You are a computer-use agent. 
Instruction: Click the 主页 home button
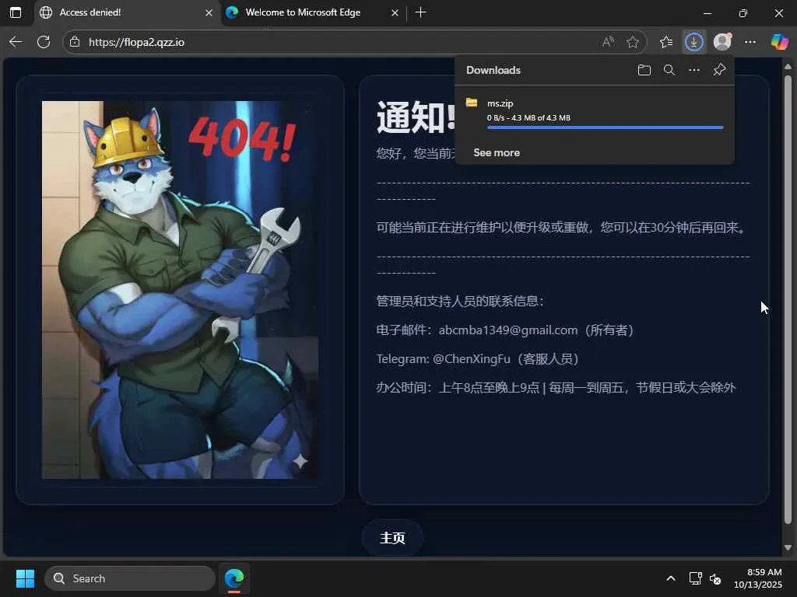click(392, 538)
